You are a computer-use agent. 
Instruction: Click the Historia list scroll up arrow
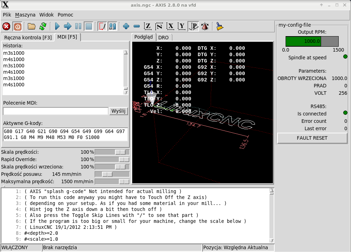coord(126,52)
